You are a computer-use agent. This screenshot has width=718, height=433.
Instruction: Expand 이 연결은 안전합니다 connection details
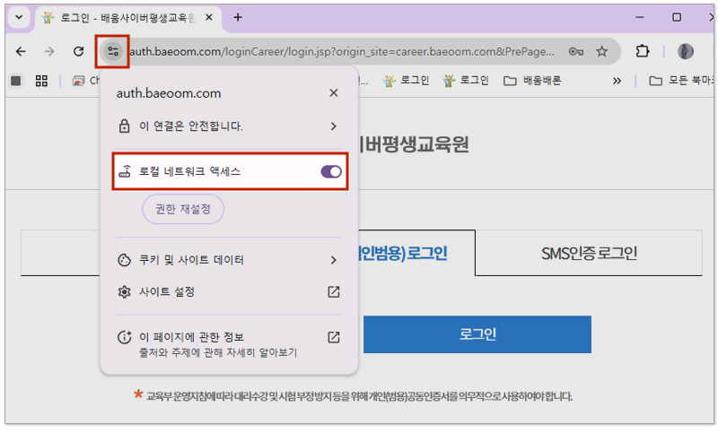pyautogui.click(x=333, y=126)
